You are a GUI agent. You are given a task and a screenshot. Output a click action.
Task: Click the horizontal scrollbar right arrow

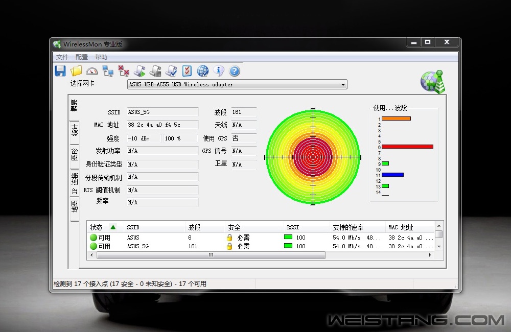[x=430, y=255]
